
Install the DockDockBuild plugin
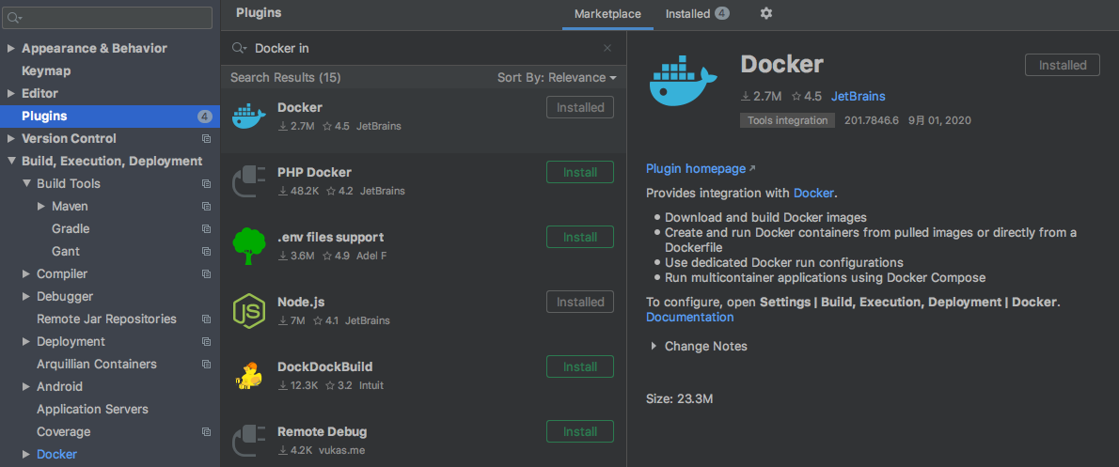tap(579, 366)
